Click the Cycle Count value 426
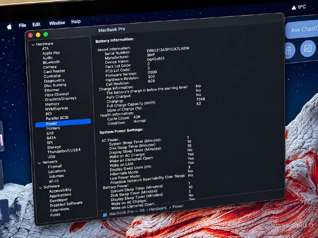This screenshot has height=238, width=318. pyautogui.click(x=137, y=117)
